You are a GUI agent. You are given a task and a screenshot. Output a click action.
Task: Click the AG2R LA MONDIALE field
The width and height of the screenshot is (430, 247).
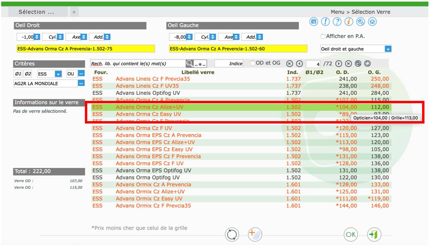[46, 83]
